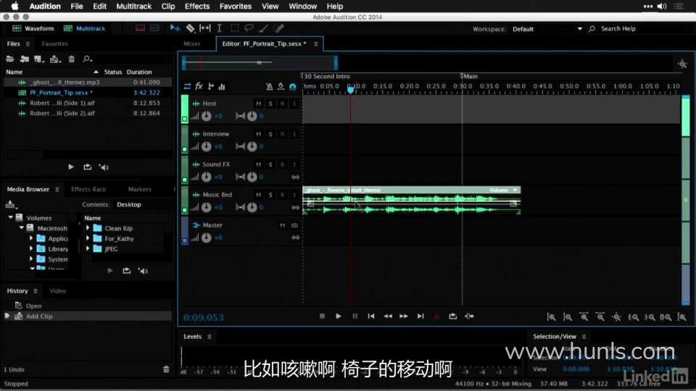696x391 pixels.
Task: Switch to Waveform editor view
Action: coord(33,28)
